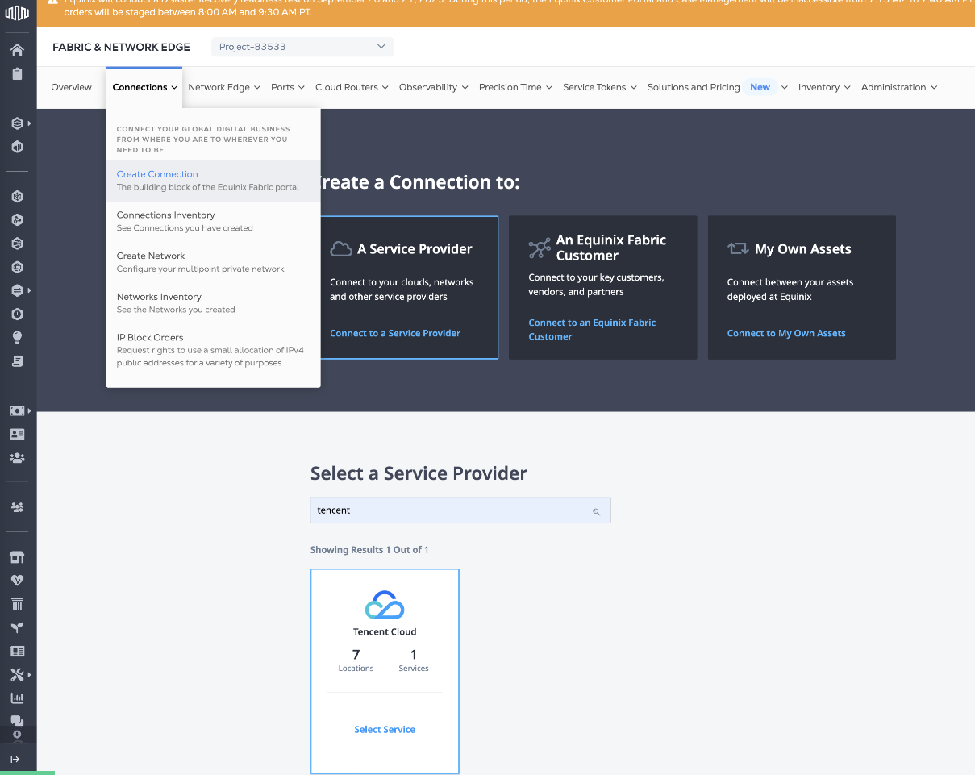Open Connections Inventory menu item
This screenshot has width=975, height=775.
(214, 221)
